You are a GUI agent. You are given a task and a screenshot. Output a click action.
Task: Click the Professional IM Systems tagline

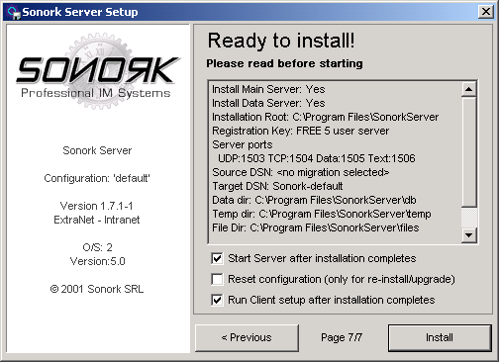pyautogui.click(x=96, y=93)
